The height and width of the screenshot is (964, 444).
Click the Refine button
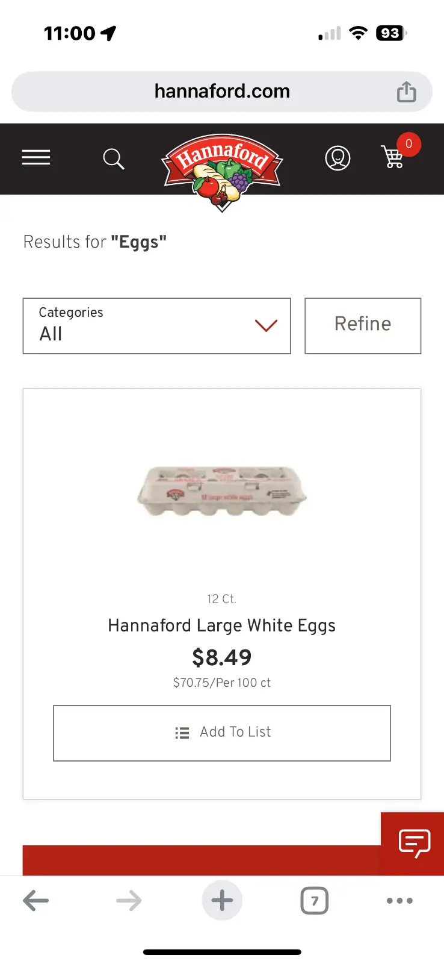tap(363, 326)
